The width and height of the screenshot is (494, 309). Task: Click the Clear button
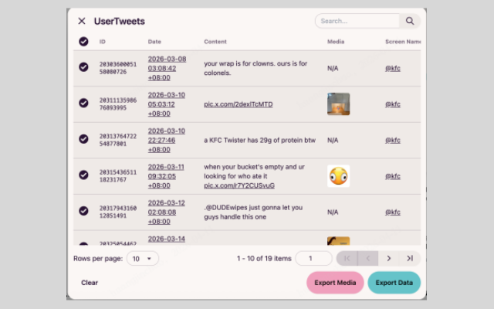(90, 283)
